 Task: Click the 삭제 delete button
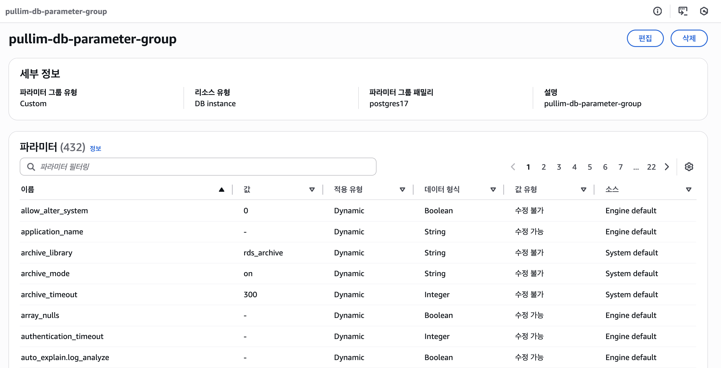(689, 38)
